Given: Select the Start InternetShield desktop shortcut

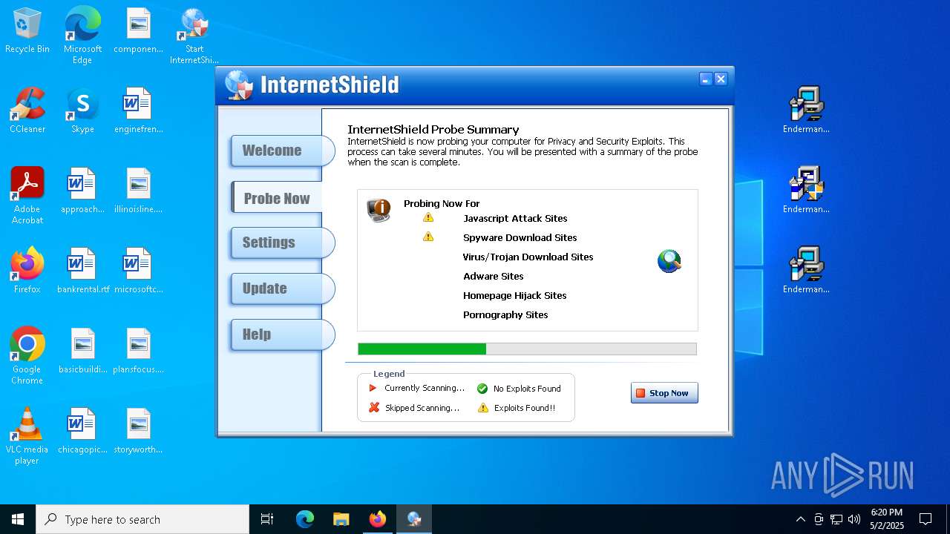Looking at the screenshot, I should tap(194, 36).
